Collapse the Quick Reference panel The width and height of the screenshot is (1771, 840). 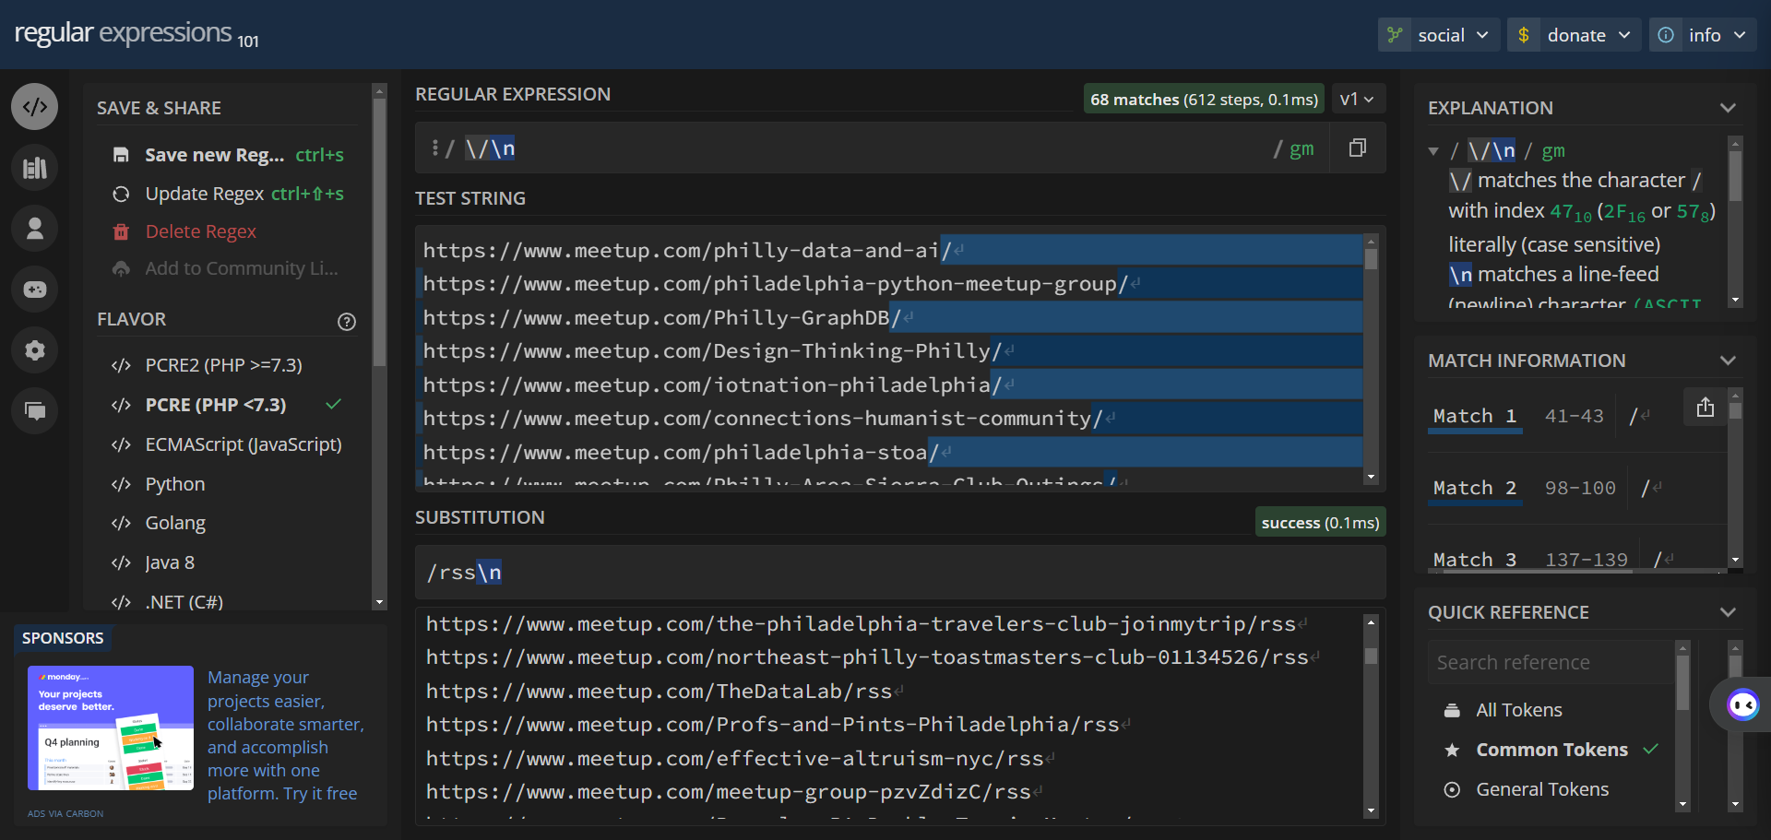[1728, 612]
